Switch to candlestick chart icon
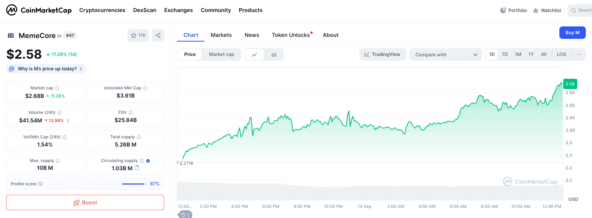This screenshot has width=592, height=218. click(x=274, y=54)
